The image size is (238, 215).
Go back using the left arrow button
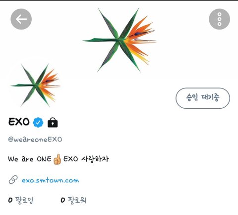(21, 19)
